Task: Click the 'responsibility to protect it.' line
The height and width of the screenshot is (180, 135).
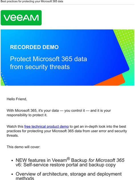Action: click(27, 115)
